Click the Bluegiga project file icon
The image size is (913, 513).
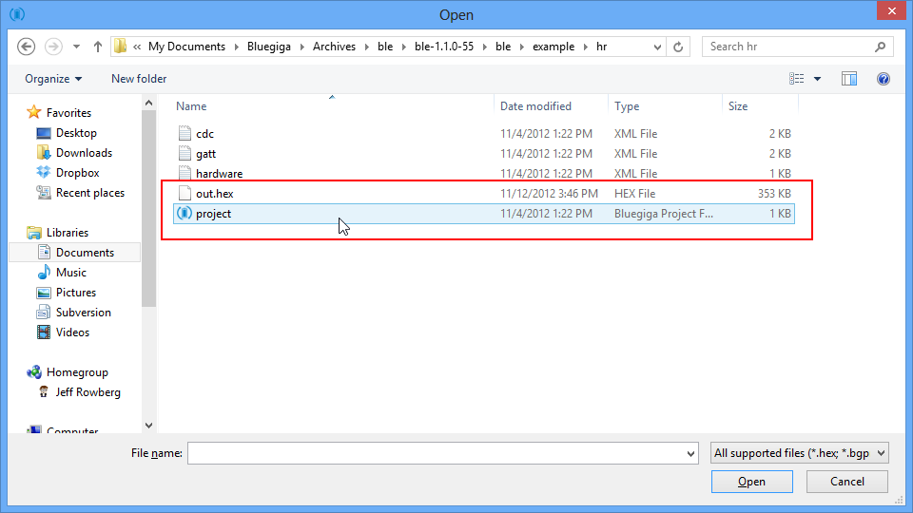pyautogui.click(x=185, y=214)
